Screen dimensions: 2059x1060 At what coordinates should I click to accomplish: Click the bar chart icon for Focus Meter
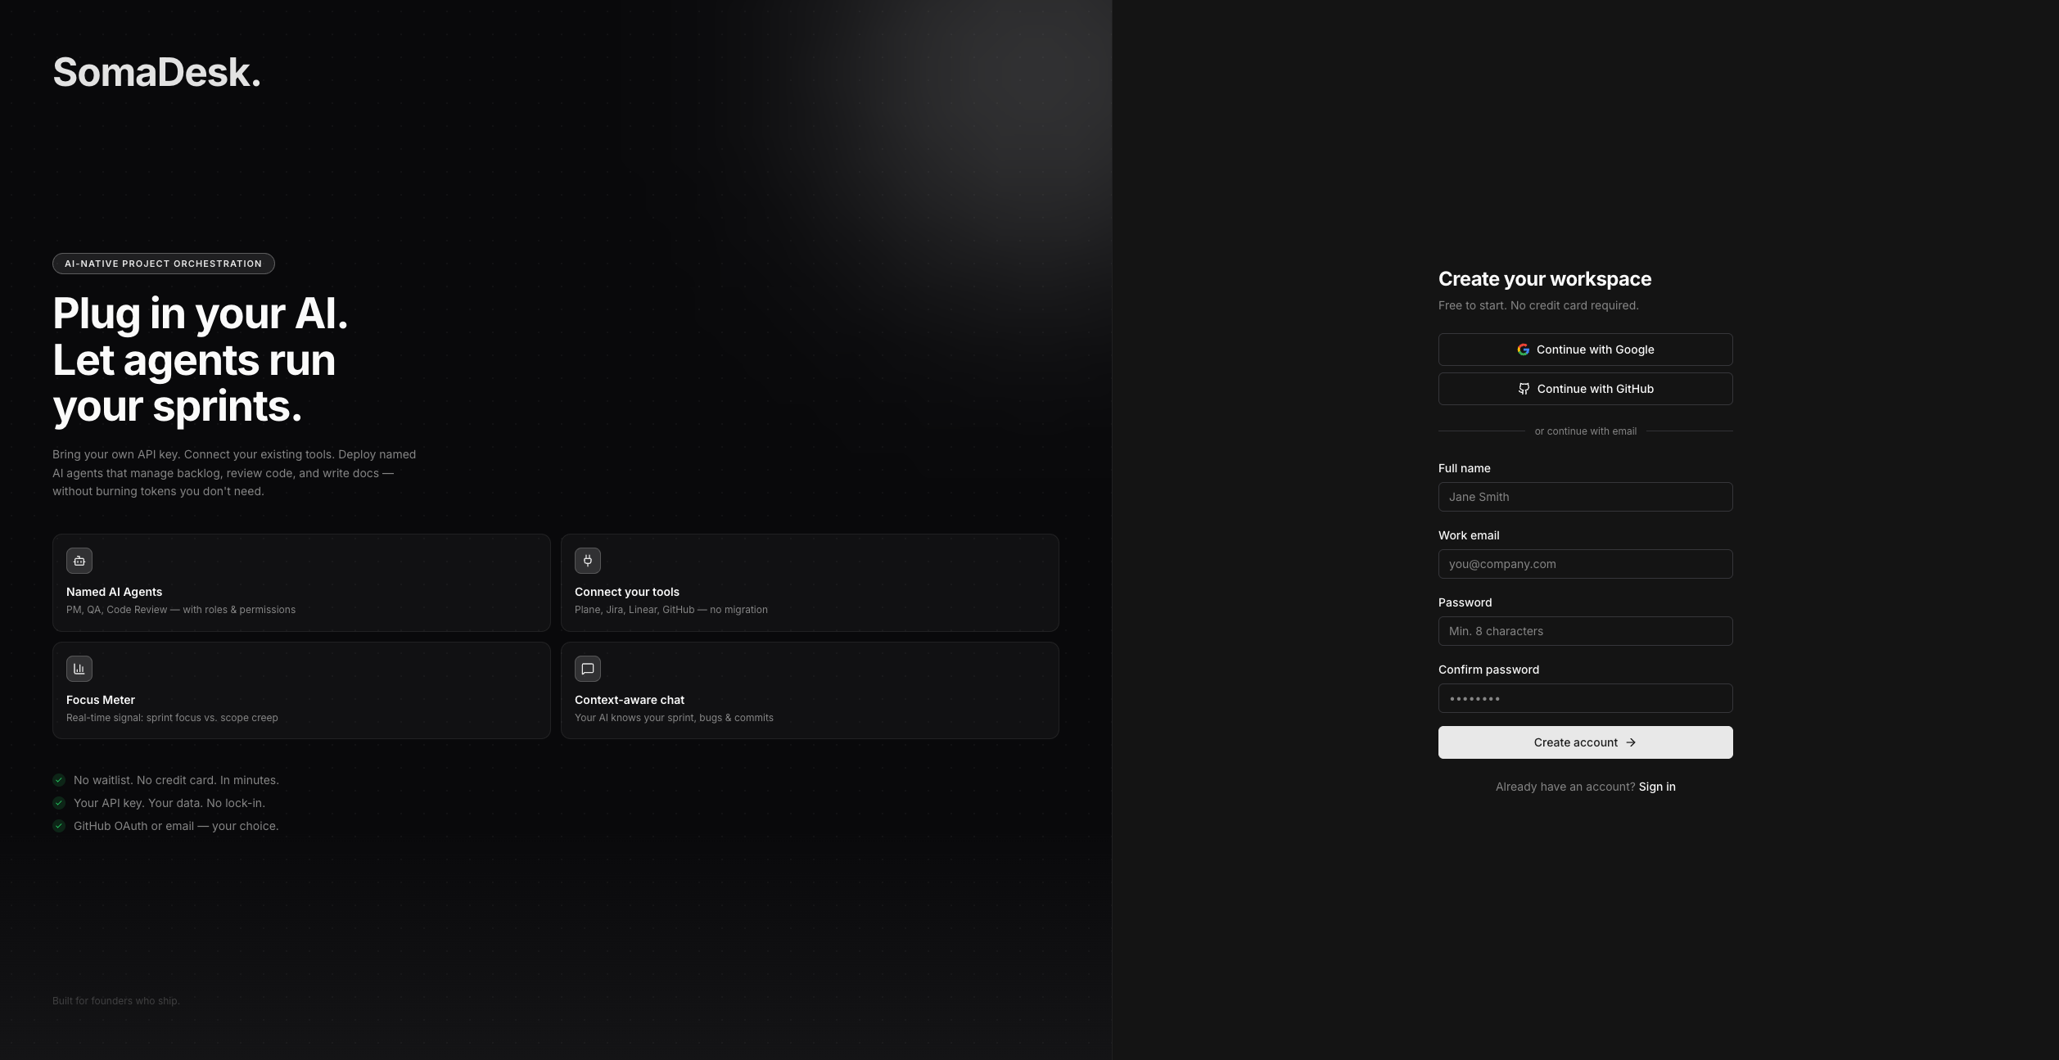pyautogui.click(x=79, y=669)
